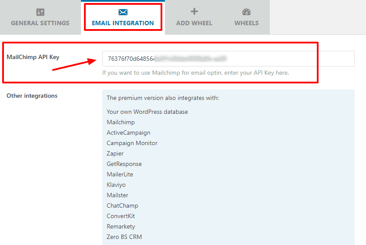
Task: Select the Mailchimp entry in integrations list
Action: [121, 122]
